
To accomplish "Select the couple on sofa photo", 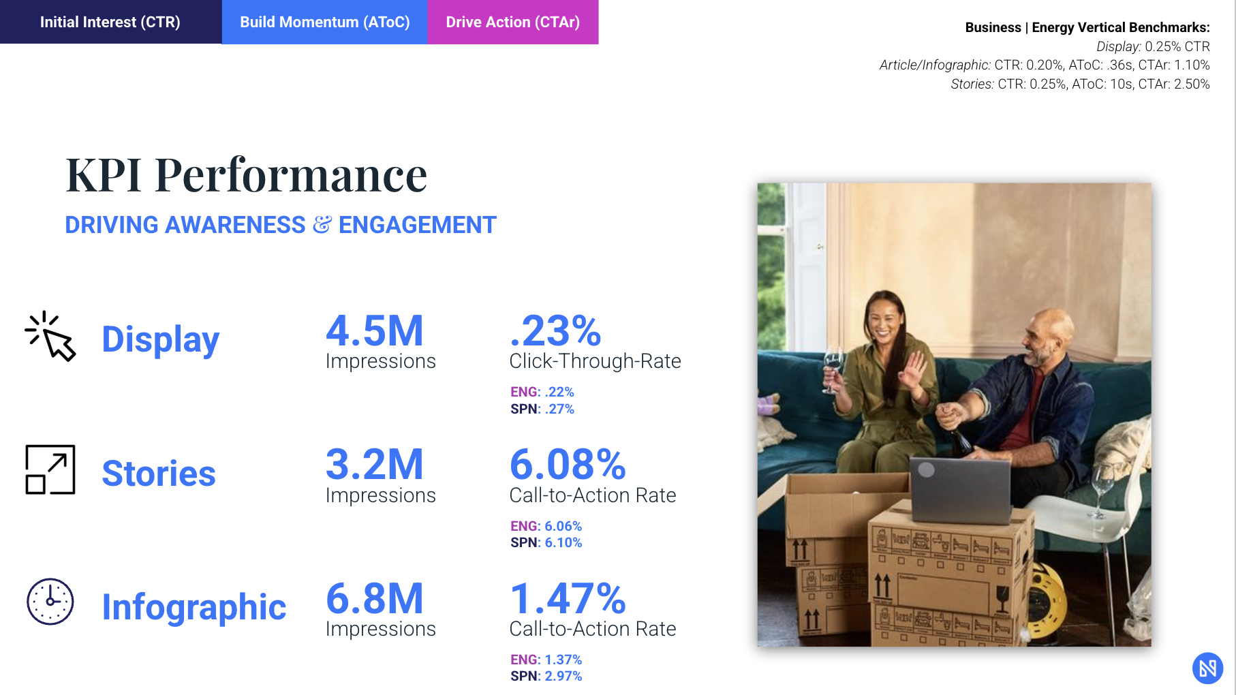I will tap(954, 414).
